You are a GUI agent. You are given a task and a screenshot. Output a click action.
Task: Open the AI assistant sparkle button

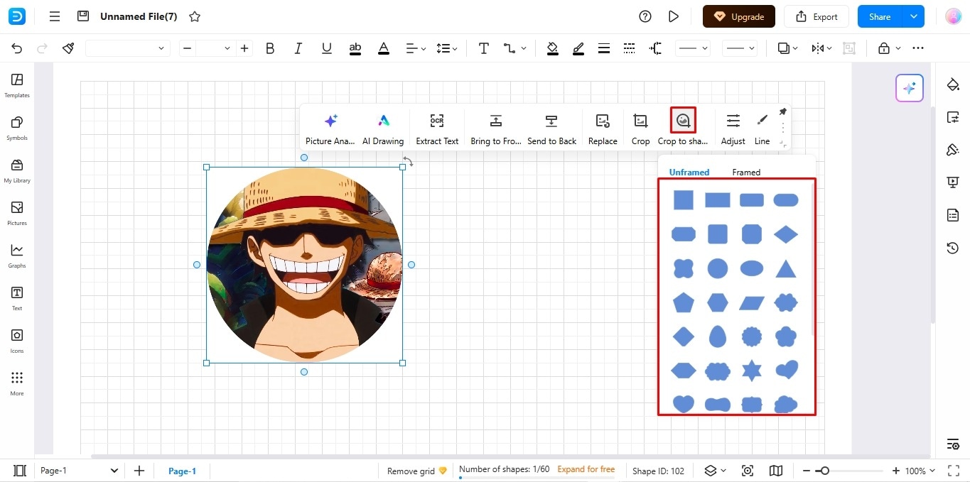point(909,88)
